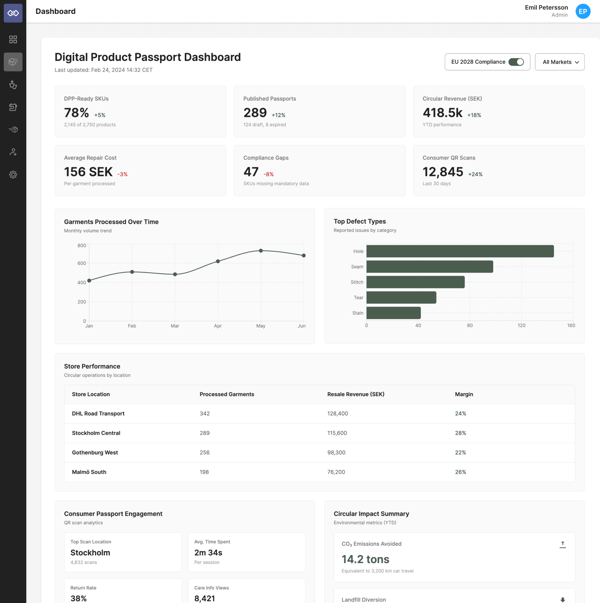Click the Stitch defect bar
Image resolution: width=600 pixels, height=603 pixels.
pyautogui.click(x=415, y=282)
